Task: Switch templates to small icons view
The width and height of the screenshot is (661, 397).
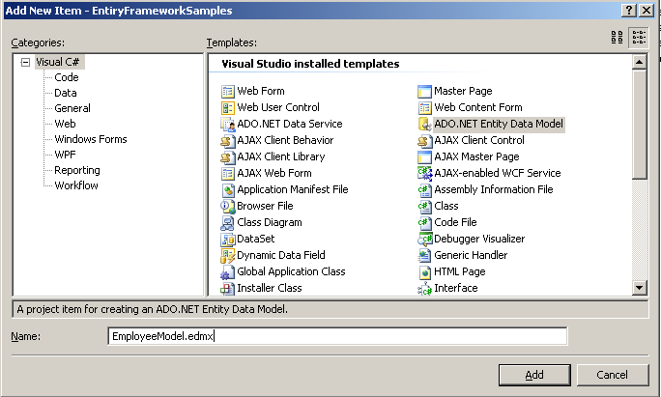Action: pyautogui.click(x=638, y=38)
